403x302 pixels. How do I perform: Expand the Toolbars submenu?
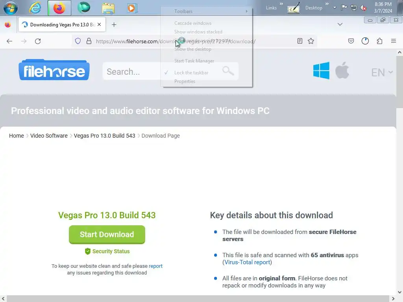[207, 11]
